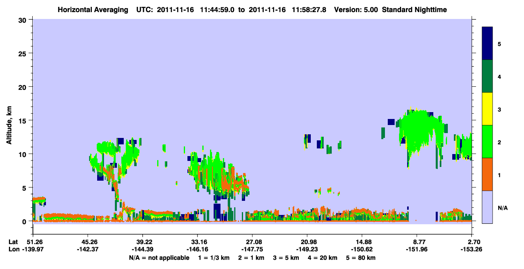This screenshot has width=524, height=269.
Task: Click latitude value 8.77
Action: pos(417,242)
